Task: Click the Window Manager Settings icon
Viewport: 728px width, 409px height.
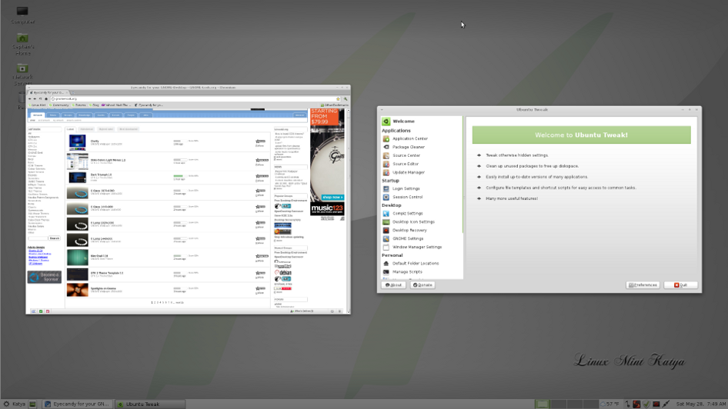Action: (x=386, y=247)
